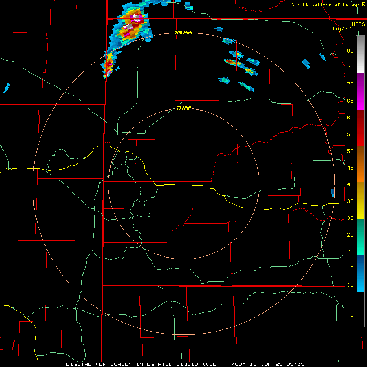367x367 pixels.
Task: Click the 50 value on the color scale
Action: [350, 151]
